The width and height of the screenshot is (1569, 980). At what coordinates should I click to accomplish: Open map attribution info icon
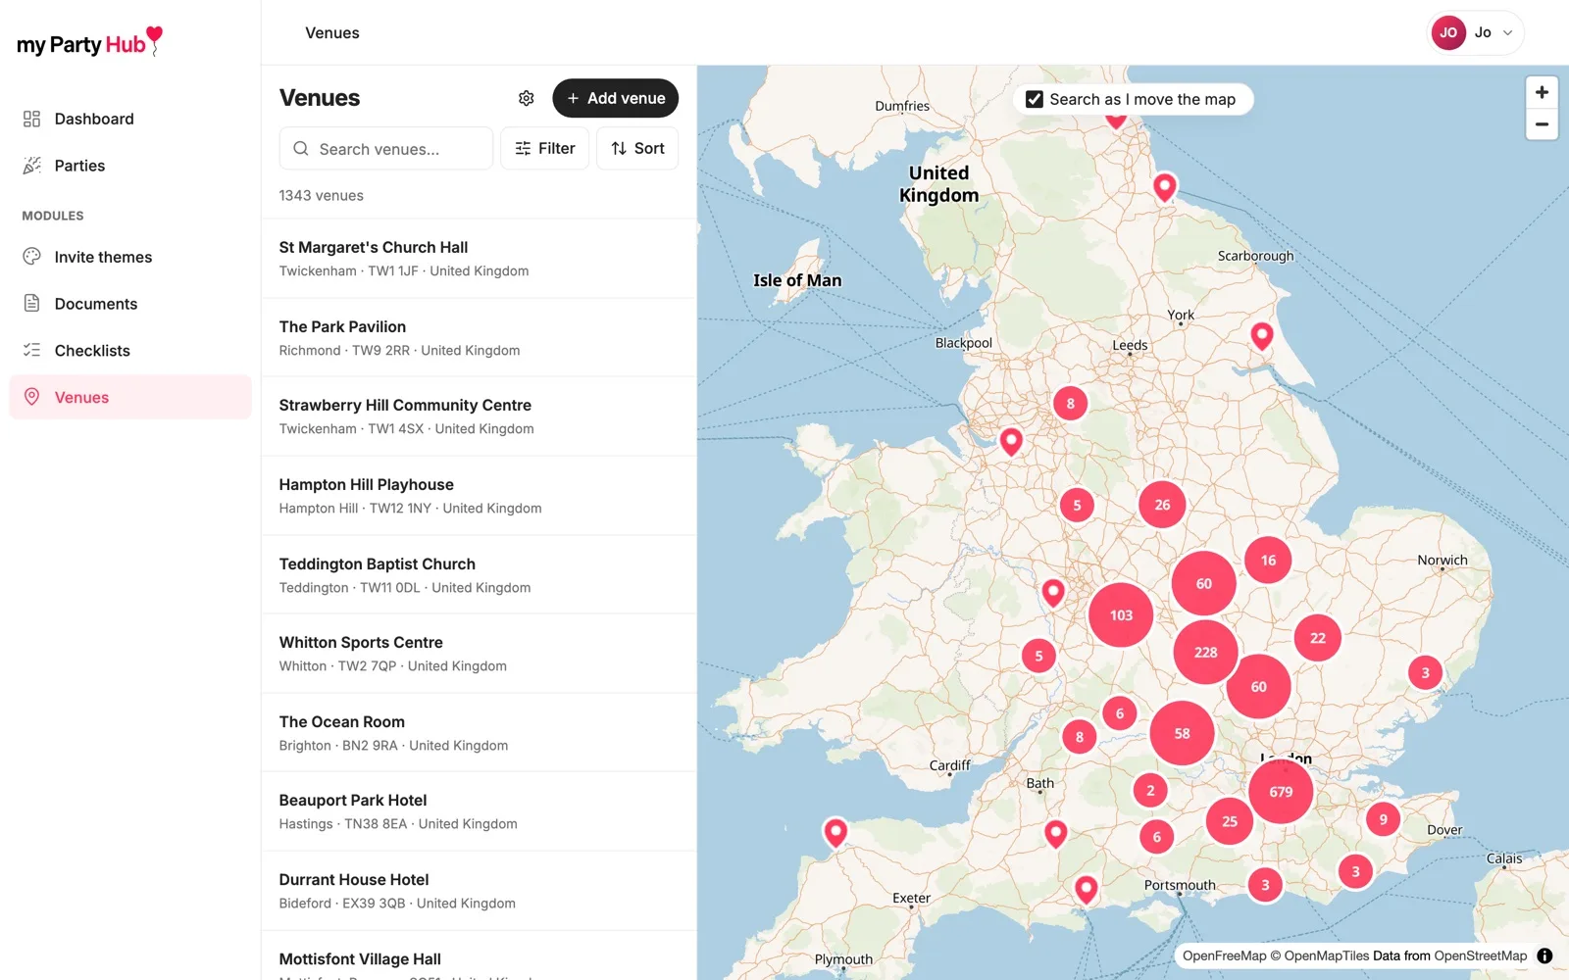pos(1544,955)
